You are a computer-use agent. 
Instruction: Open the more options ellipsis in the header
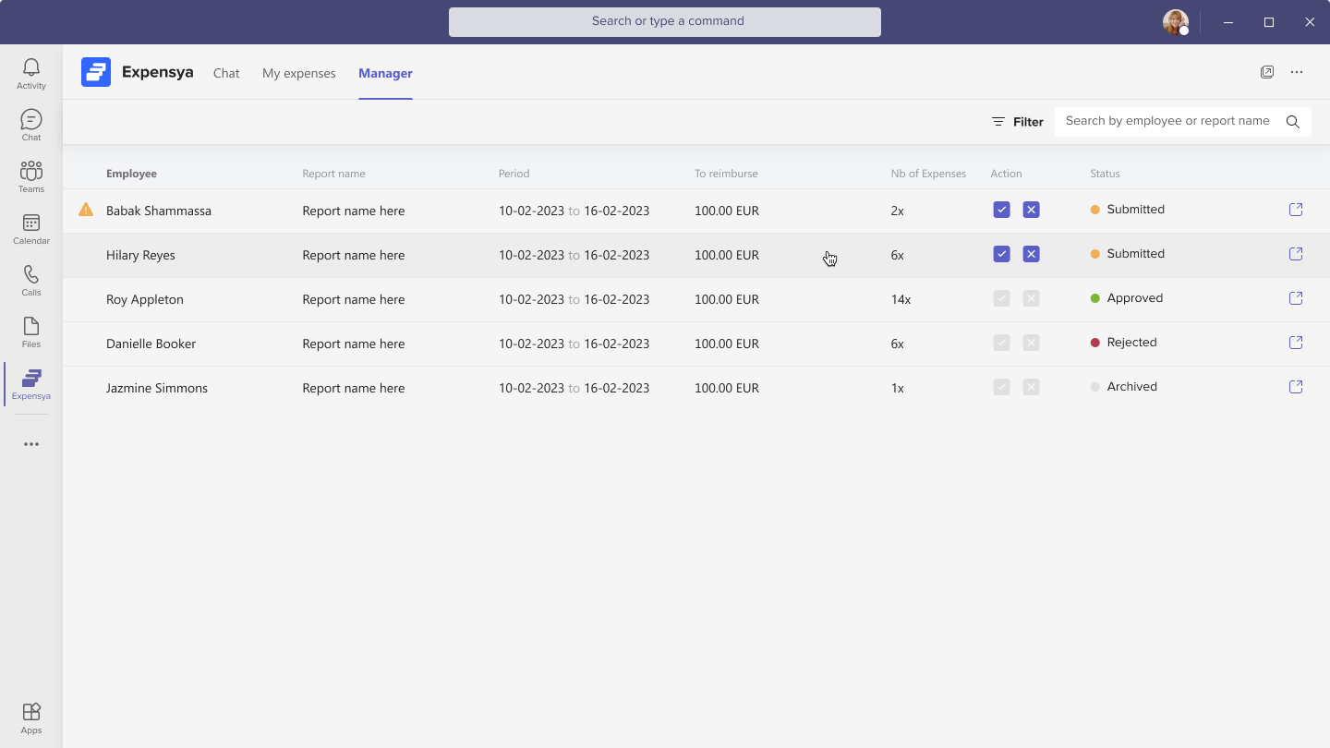1297,72
